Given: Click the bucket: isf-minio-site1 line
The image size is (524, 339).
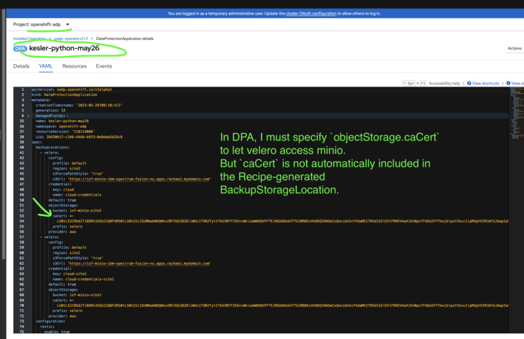Looking at the screenshot, I should (x=77, y=295).
